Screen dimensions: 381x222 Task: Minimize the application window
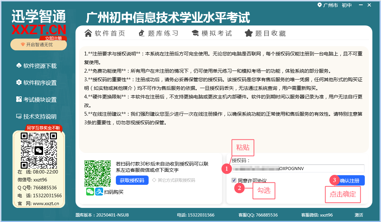click(361, 5)
